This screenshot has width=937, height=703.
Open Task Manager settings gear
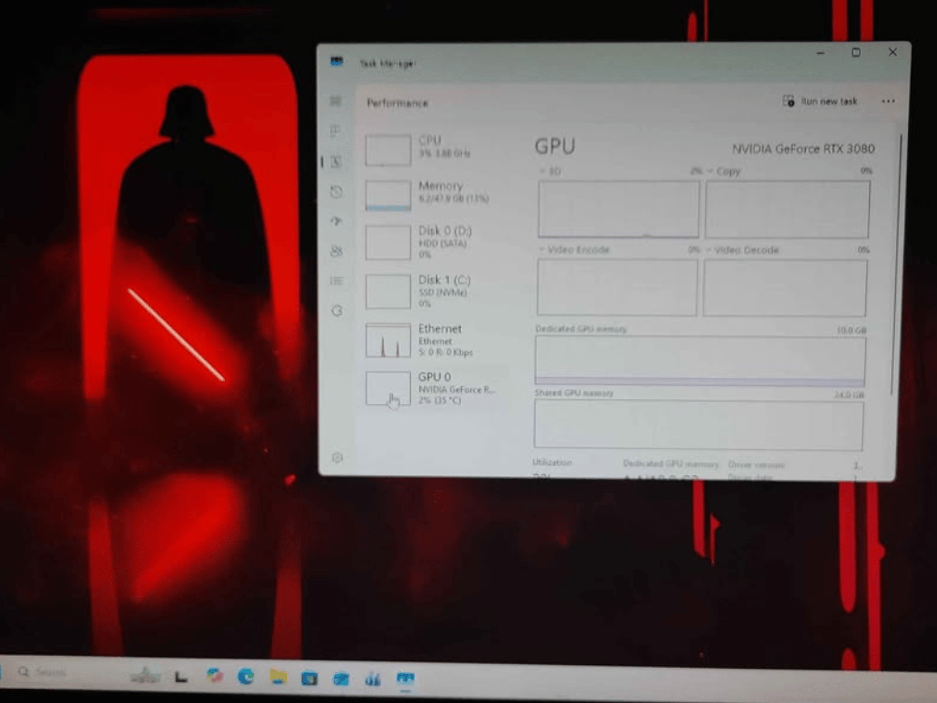(338, 458)
